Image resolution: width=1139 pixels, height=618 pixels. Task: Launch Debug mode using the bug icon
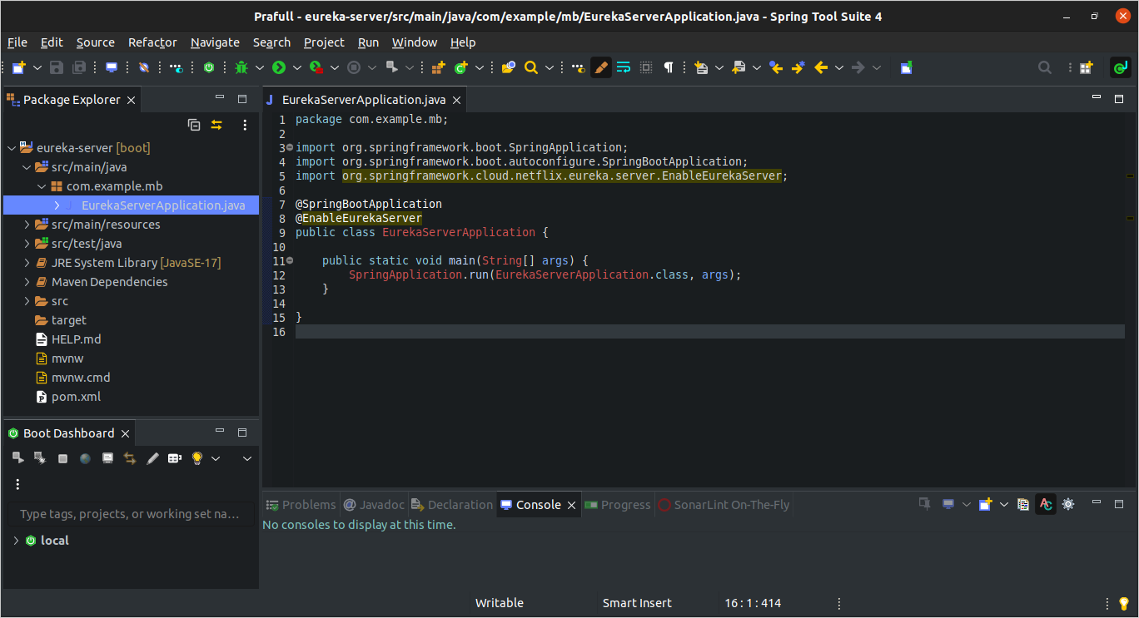(x=241, y=67)
